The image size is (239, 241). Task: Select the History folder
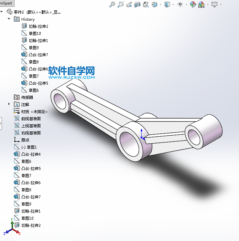pos(24,19)
